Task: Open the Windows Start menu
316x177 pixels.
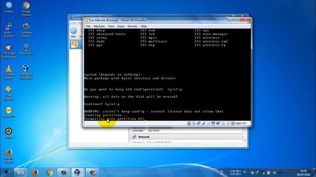Action: 6,172
